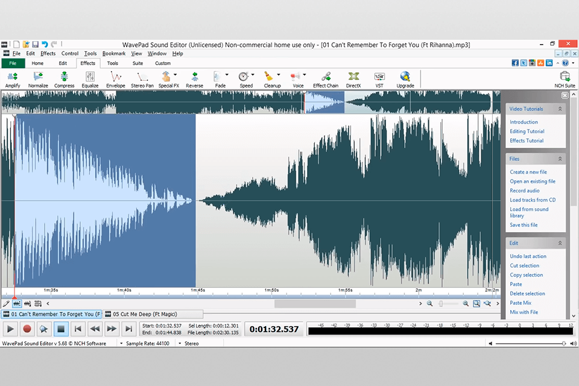
Task: Start recording with the Record button
Action: pos(27,329)
